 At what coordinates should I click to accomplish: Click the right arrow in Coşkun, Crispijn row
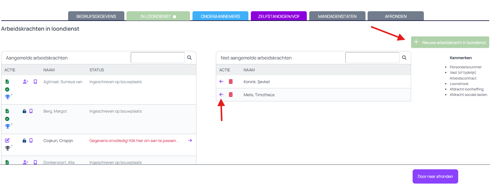[190, 140]
